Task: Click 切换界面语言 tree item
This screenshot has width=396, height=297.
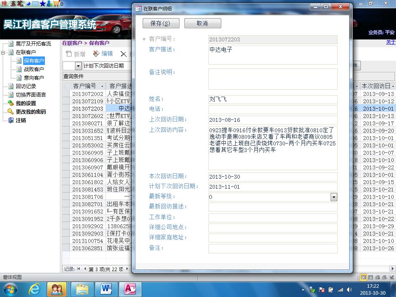Action: [31, 95]
